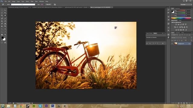Viewport: 193px width, 108px height.
Task: Select the Brush tool
Action: coord(5,18)
